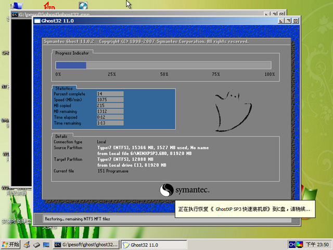
Task: Click the Ghost mascot drawing
Action: 233,111
